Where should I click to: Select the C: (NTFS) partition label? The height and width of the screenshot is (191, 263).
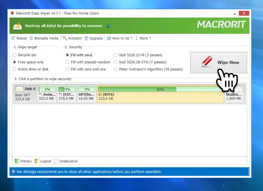click(106, 95)
